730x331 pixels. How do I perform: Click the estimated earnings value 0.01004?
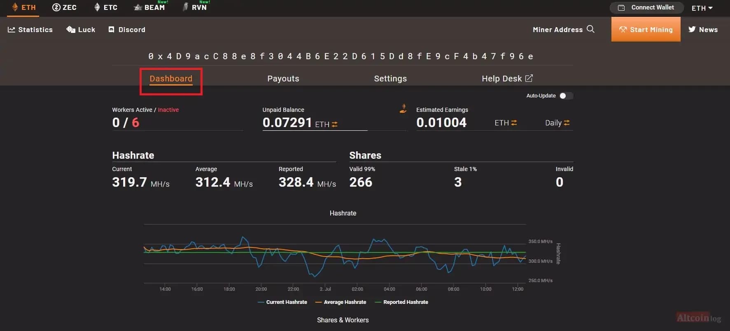tap(441, 123)
